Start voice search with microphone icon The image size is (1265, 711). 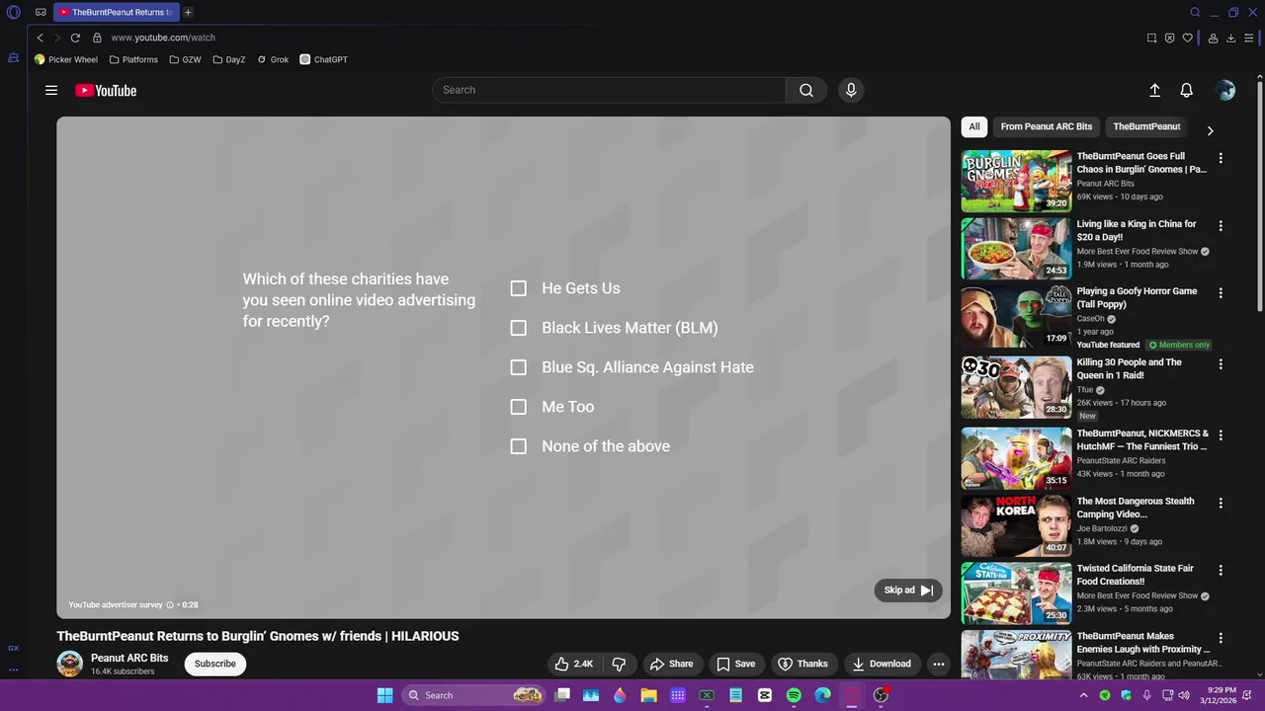[851, 90]
